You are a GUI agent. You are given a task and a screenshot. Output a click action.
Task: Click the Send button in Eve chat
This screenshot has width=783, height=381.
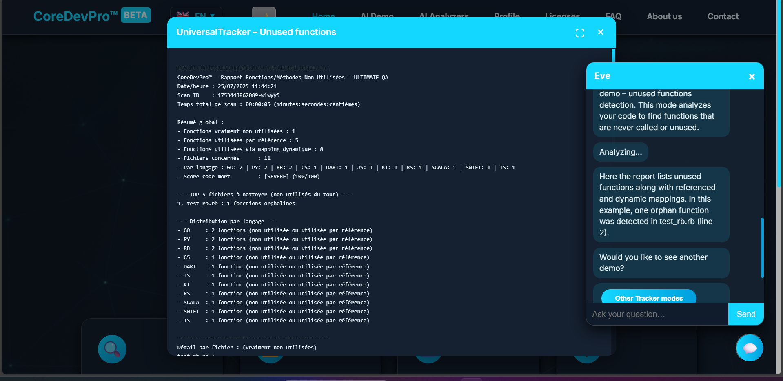tap(746, 314)
